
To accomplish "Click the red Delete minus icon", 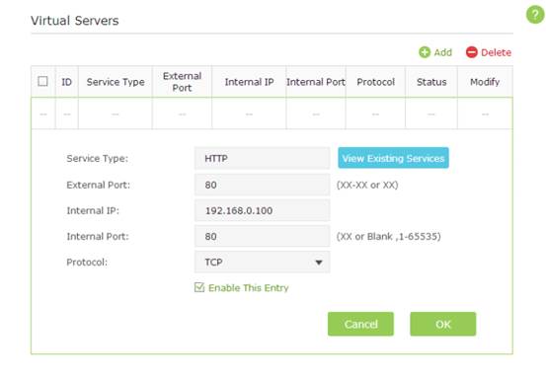I will 472,52.
